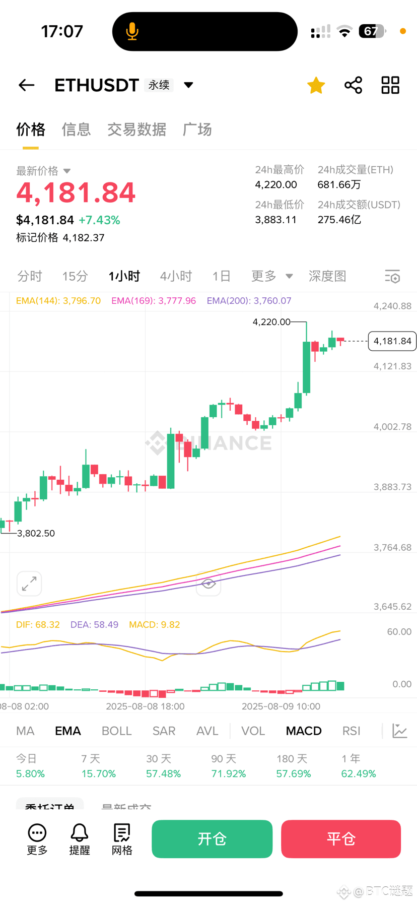Image resolution: width=417 pixels, height=905 pixels.
Task: Open the chart settings icon
Action: [x=392, y=276]
